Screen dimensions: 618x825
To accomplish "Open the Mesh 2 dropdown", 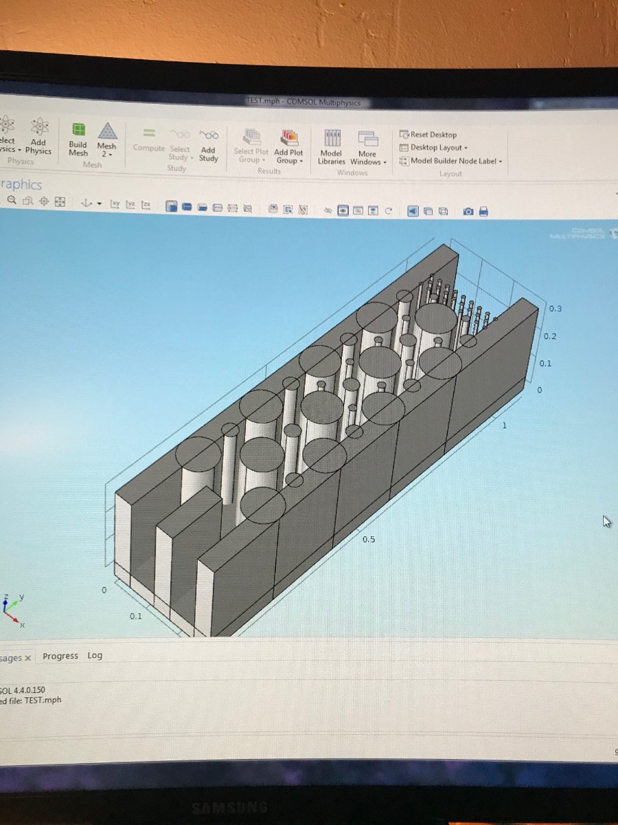I will tap(107, 140).
